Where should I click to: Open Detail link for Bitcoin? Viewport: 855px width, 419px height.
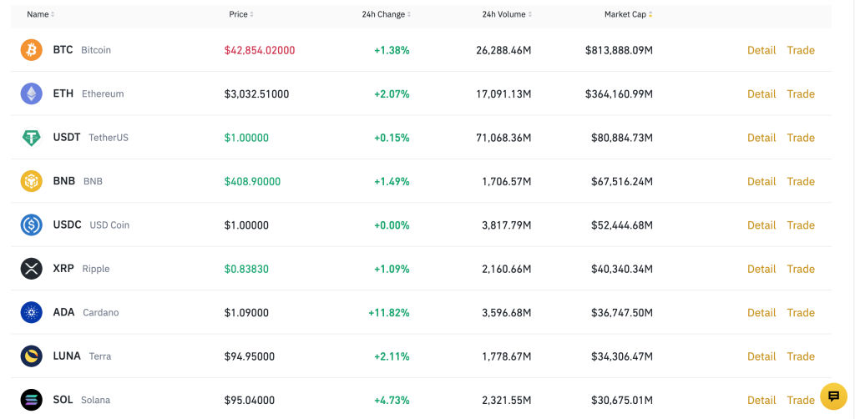[x=761, y=50]
